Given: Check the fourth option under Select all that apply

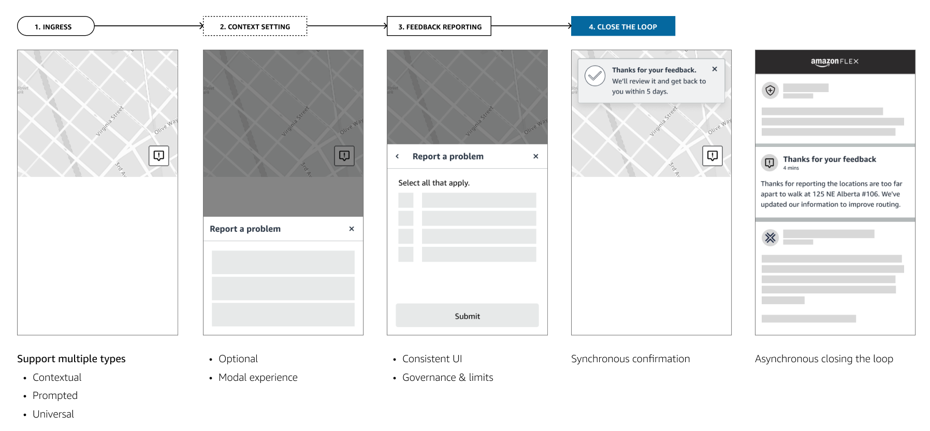Looking at the screenshot, I should [x=406, y=254].
